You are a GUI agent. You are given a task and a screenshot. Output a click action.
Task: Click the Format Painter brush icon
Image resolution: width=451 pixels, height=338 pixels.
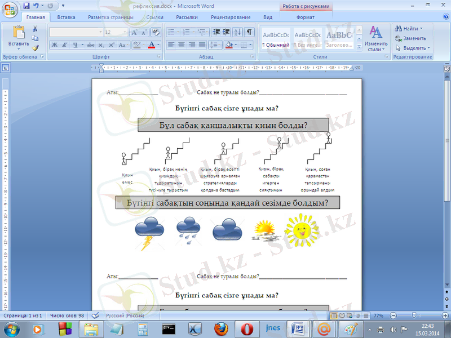click(35, 48)
